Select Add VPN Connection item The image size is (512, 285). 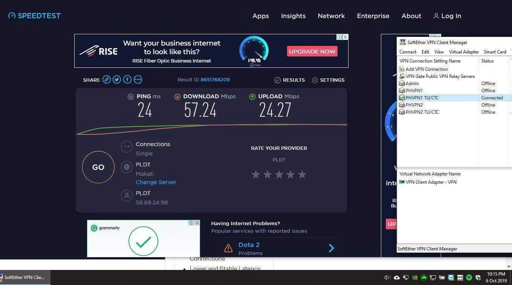(x=423, y=69)
